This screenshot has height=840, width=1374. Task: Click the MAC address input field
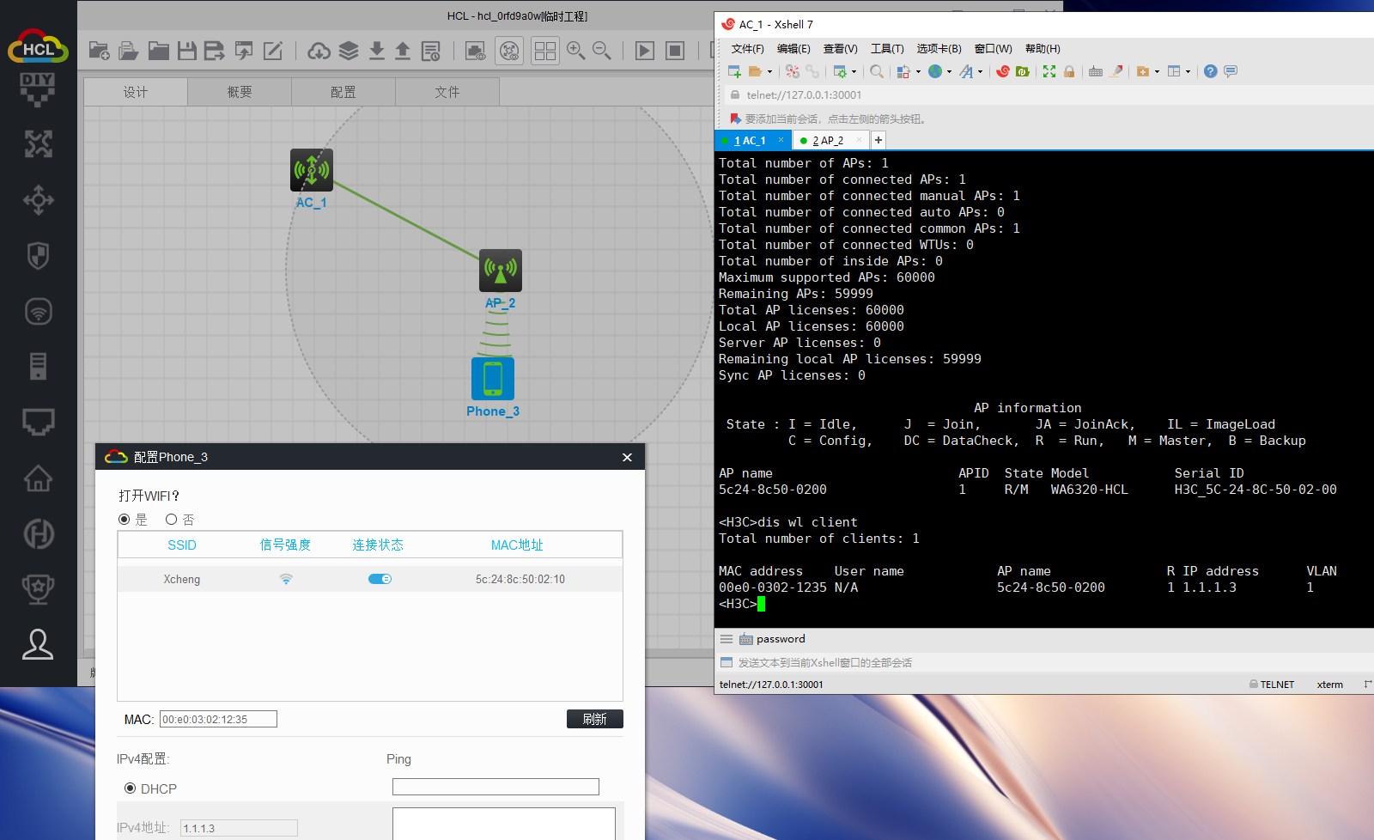click(x=218, y=720)
